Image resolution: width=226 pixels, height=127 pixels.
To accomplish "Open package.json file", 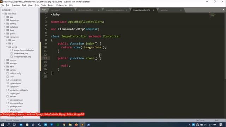I will (x=16, y=107).
